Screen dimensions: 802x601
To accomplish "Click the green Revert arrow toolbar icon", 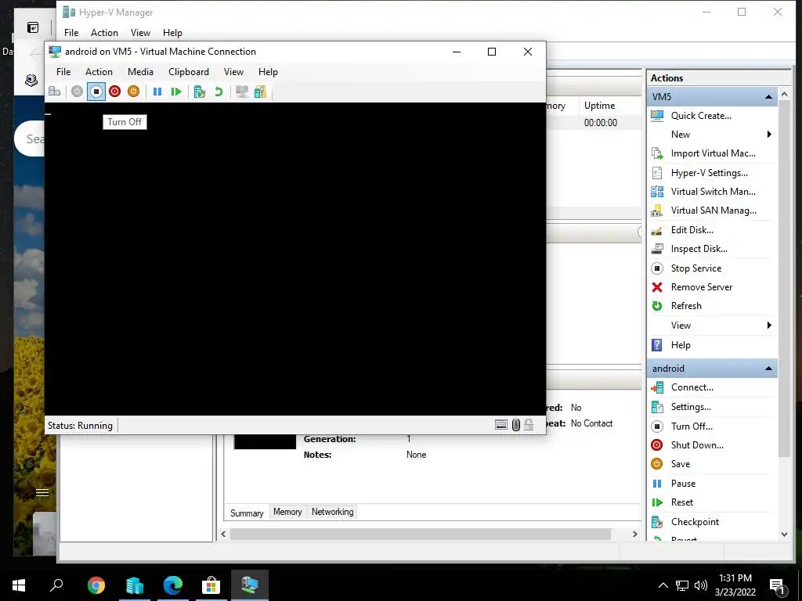I will 219,92.
